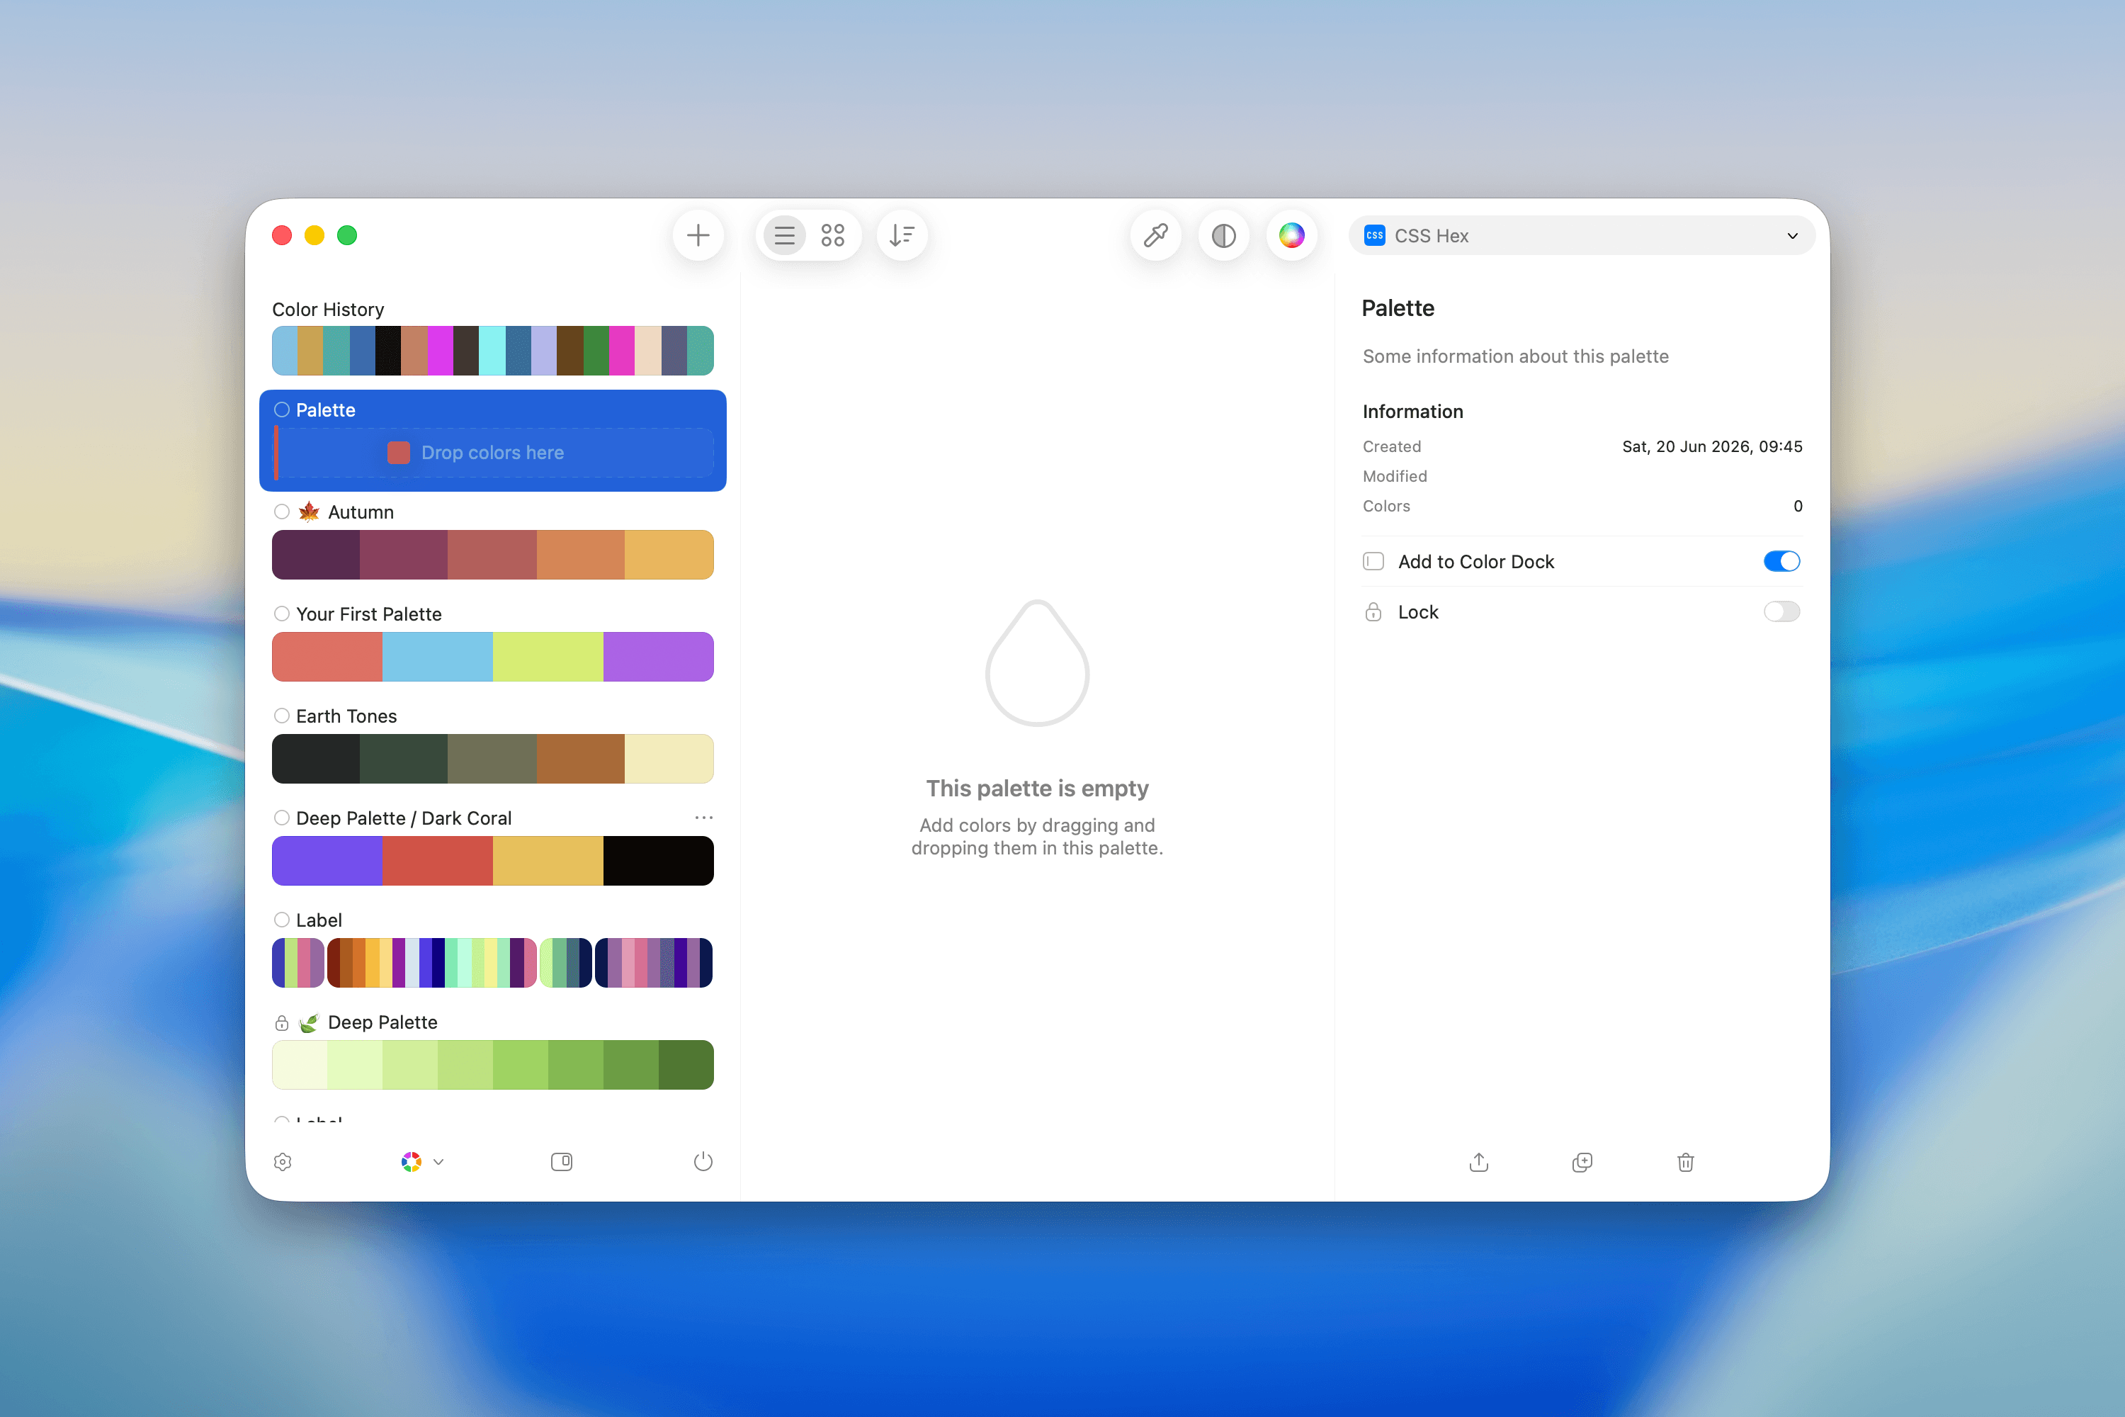2125x1417 pixels.
Task: Click the 'This palette is empty' message
Action: point(1037,789)
